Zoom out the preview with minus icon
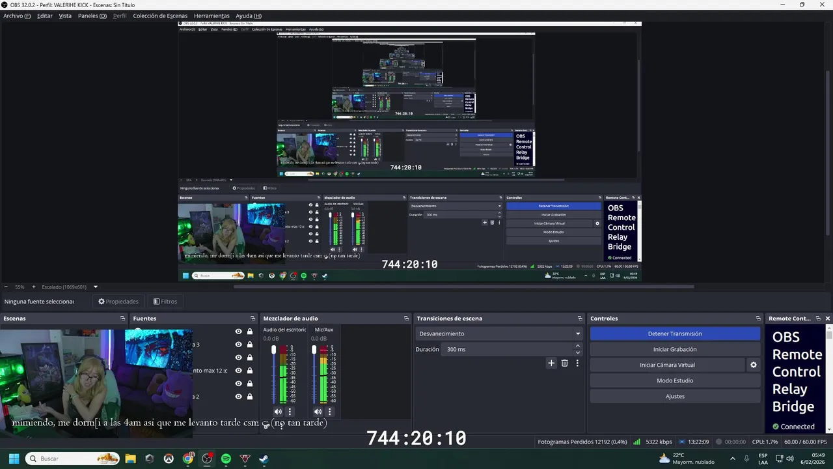 6,287
